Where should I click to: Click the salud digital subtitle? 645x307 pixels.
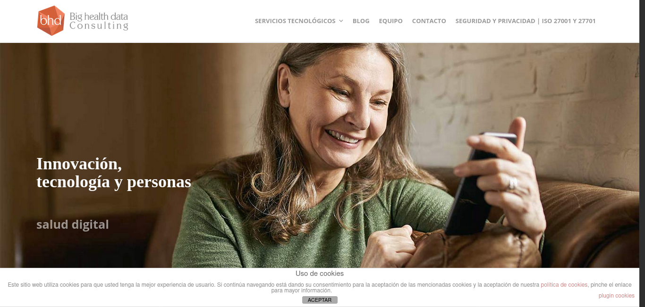[x=73, y=224]
